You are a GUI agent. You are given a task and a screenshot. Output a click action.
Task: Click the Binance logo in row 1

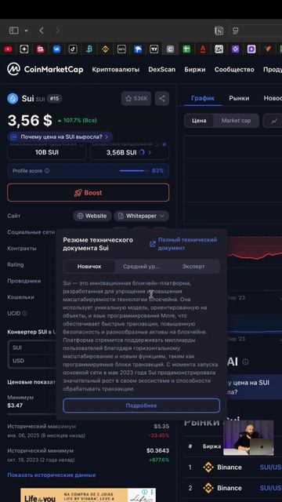(x=208, y=467)
